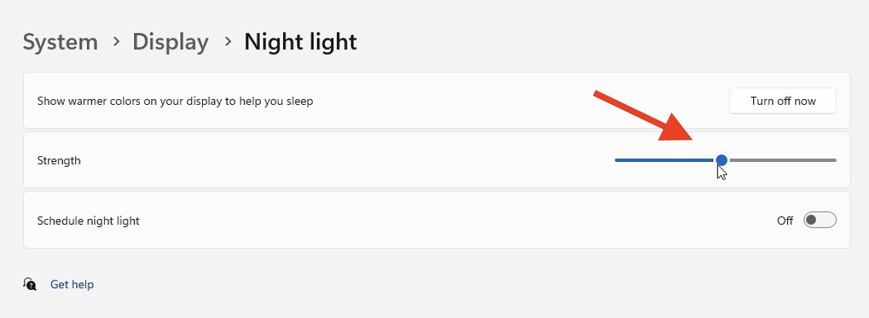
Task: Set Strength slider to its minimum end
Action: [x=616, y=160]
